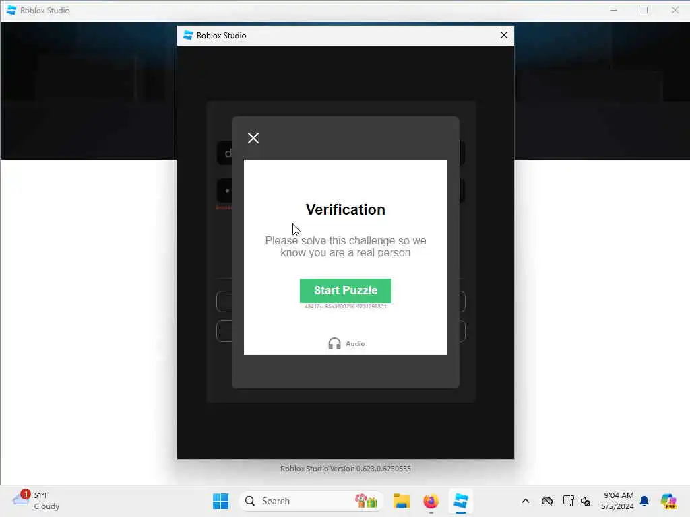
Task: Click the Verification heading text
Action: [346, 210]
